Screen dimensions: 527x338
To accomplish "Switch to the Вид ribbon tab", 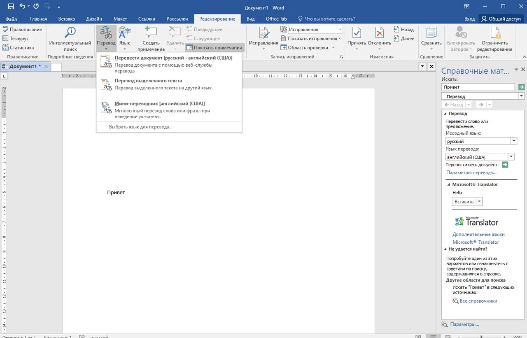I will tap(250, 19).
